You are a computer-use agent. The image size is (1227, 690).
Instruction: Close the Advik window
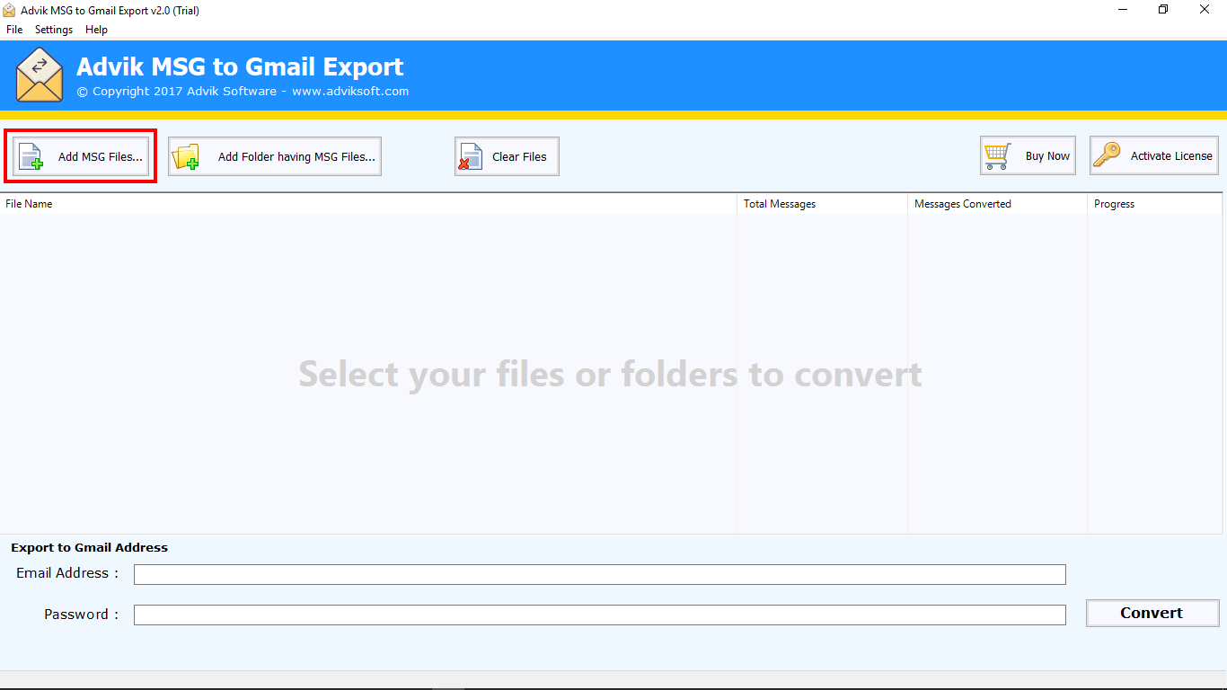pyautogui.click(x=1205, y=10)
